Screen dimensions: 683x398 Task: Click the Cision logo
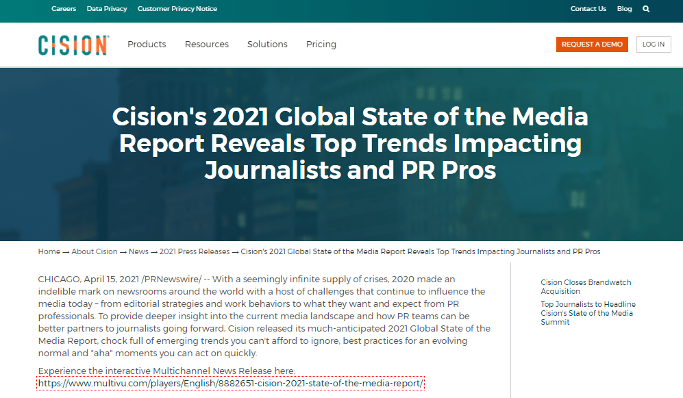pyautogui.click(x=73, y=45)
